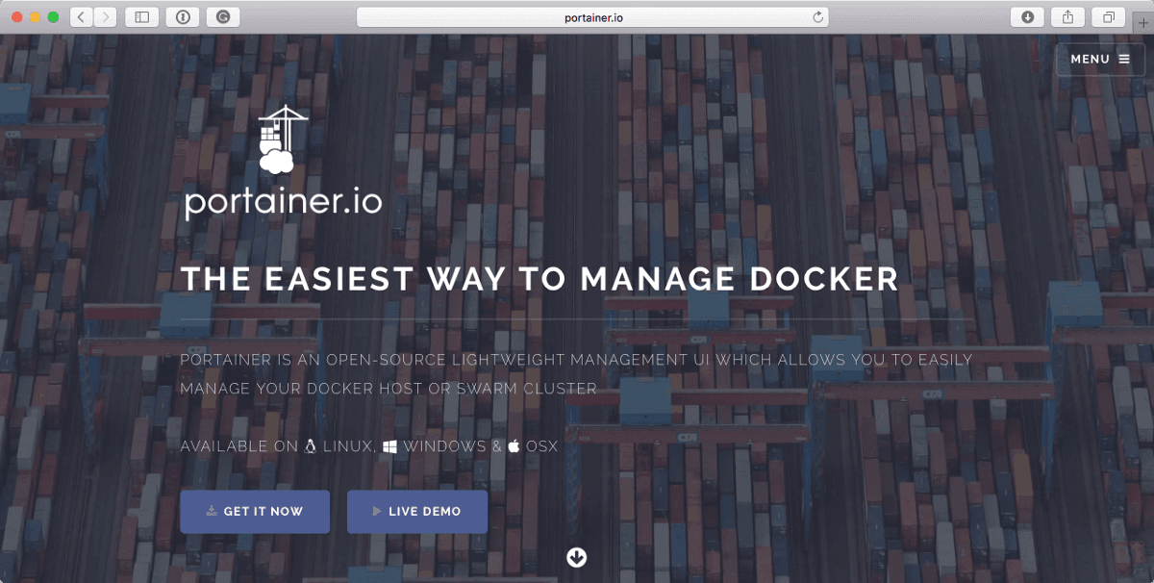This screenshot has height=583, width=1154.
Task: Open the 1Password extension icon
Action: click(183, 17)
